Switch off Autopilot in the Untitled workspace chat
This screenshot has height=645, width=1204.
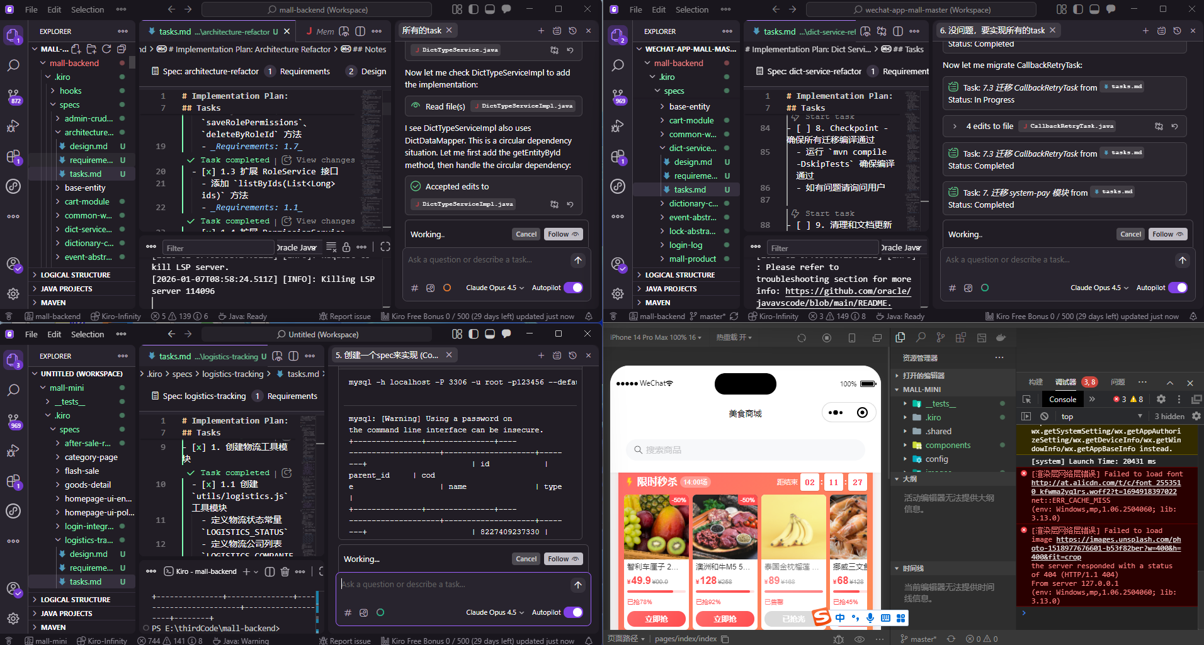[x=573, y=612]
